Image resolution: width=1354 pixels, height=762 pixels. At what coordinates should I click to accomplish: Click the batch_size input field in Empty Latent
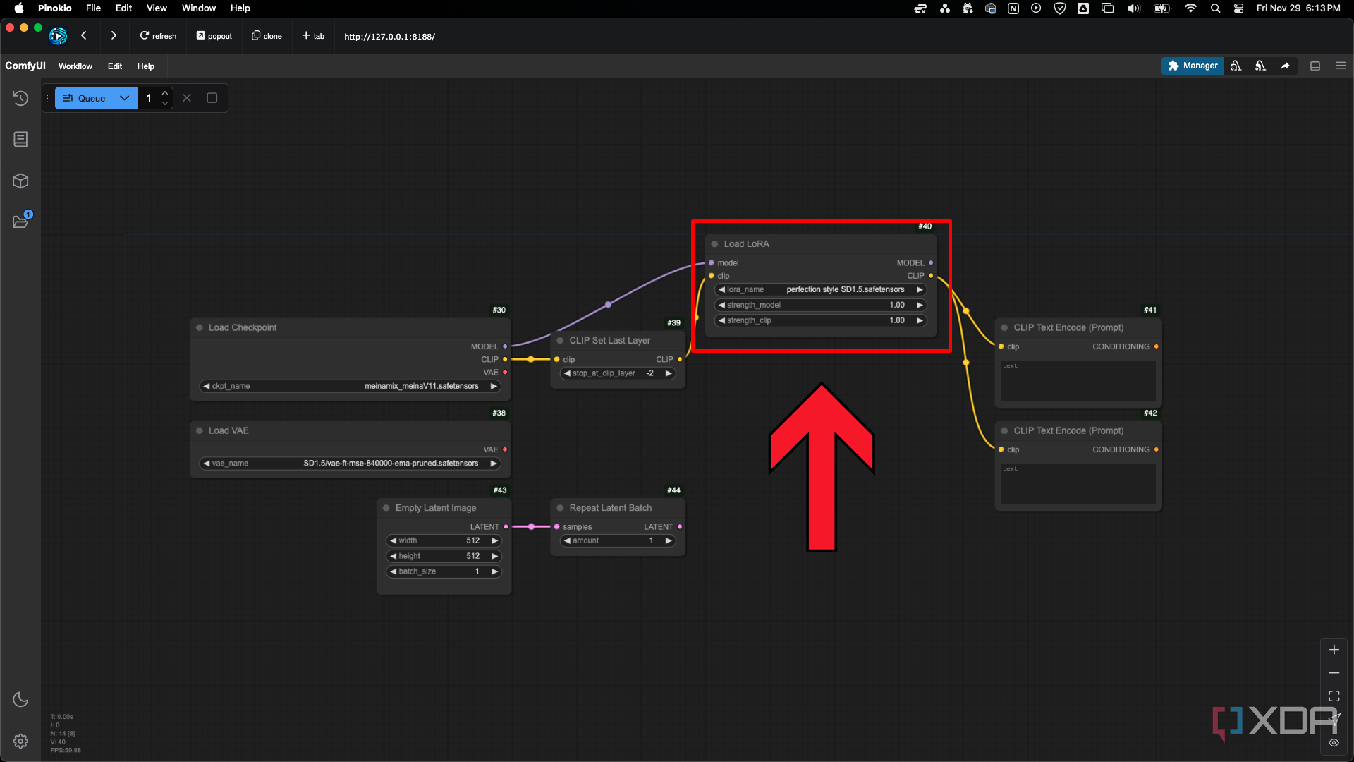coord(444,571)
